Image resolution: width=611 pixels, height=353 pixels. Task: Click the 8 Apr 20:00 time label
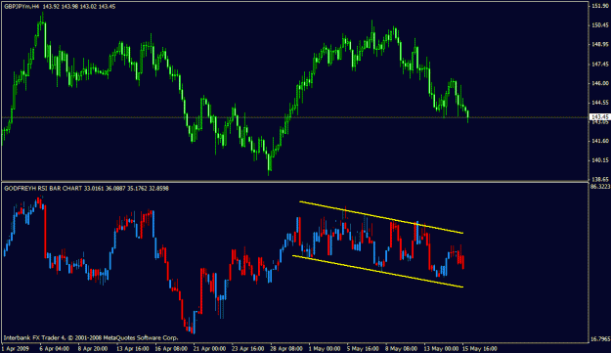93,348
